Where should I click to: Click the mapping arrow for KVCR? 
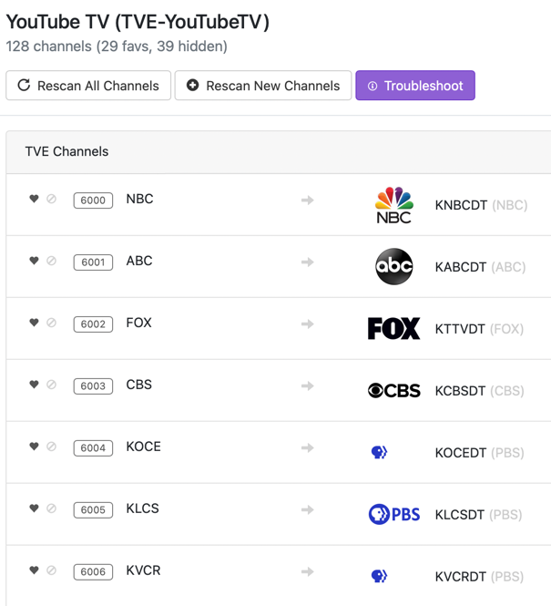[x=308, y=571]
